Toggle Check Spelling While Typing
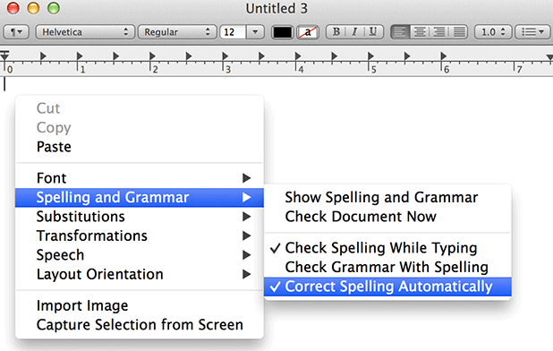This screenshot has height=351, width=553. click(387, 248)
